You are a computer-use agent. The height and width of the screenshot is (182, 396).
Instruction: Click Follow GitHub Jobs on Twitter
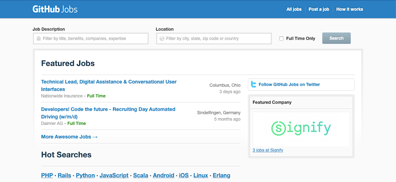tap(289, 85)
